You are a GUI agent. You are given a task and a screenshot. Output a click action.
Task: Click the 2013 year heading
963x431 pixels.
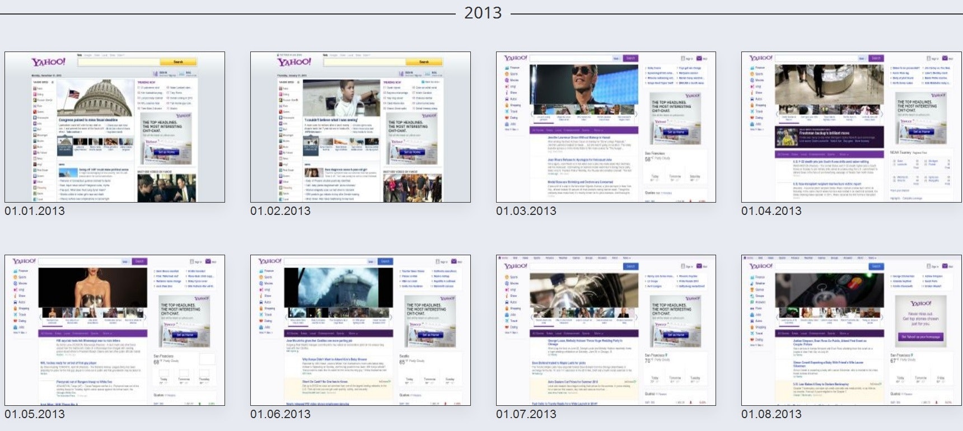pos(483,13)
